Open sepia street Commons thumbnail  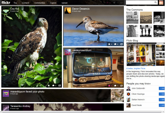click(146, 18)
